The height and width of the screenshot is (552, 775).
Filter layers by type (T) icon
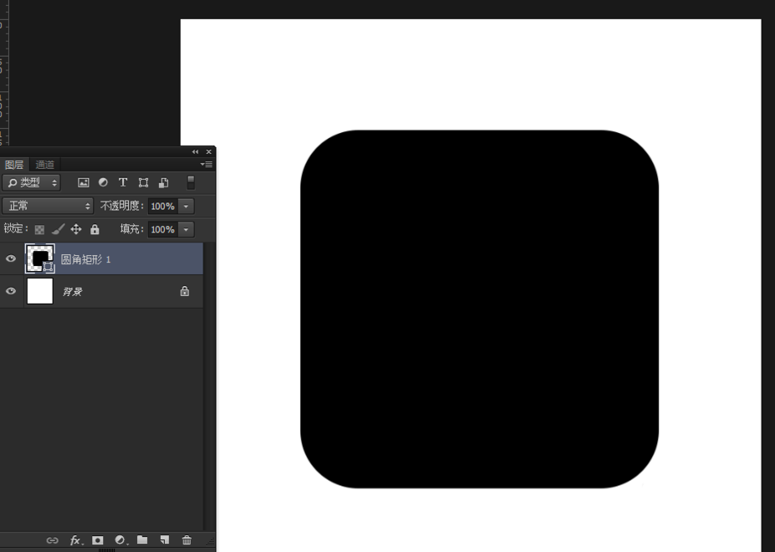(123, 182)
